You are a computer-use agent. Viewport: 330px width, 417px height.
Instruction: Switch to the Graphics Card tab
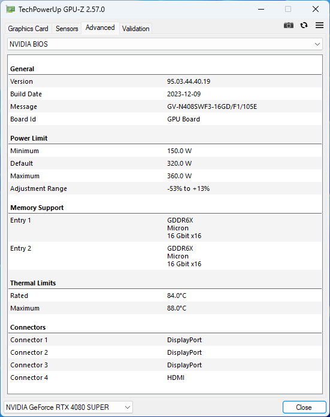coord(28,29)
